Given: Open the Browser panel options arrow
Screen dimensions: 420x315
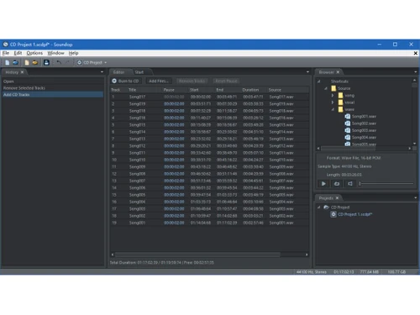Looking at the screenshot, I should coord(416,72).
